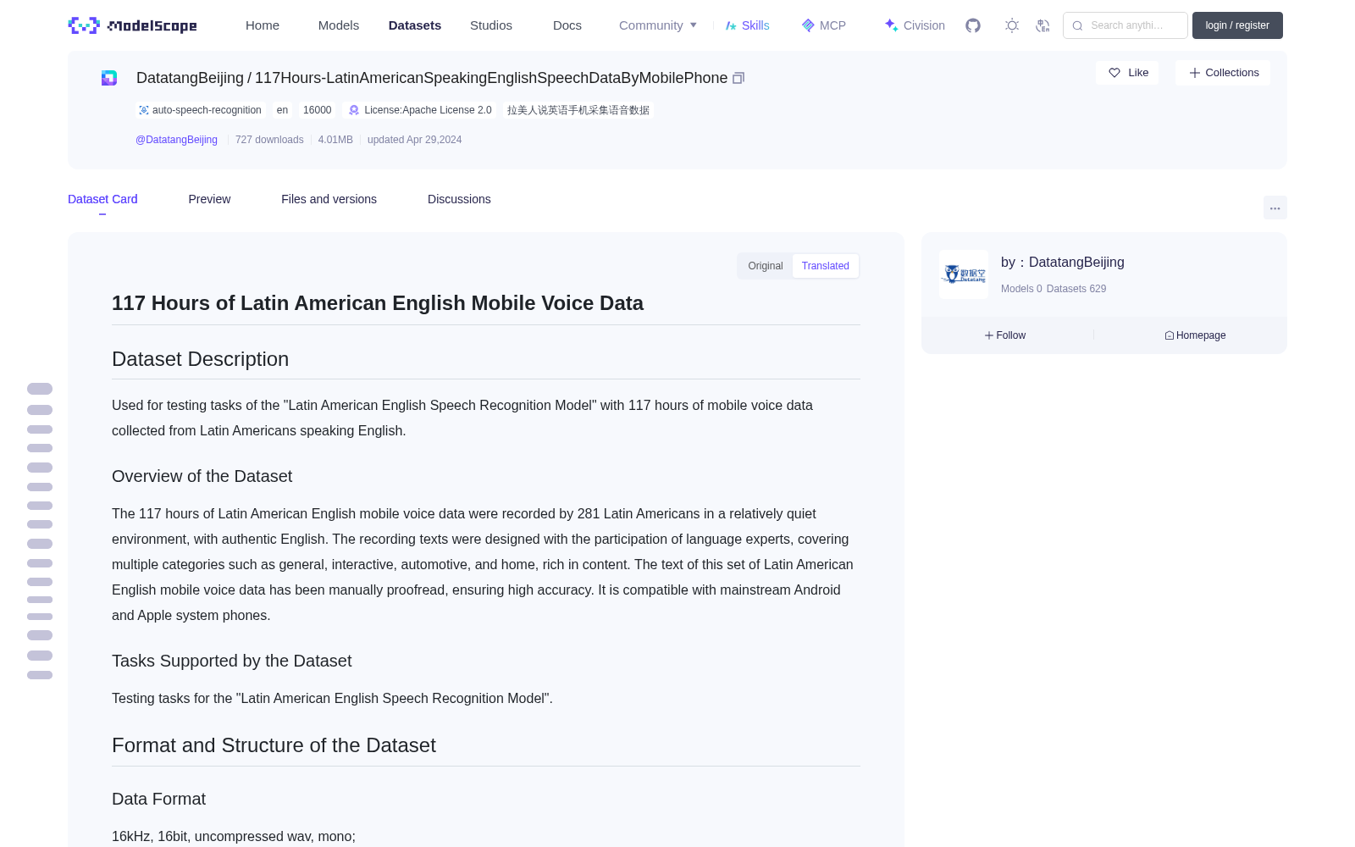
Task: Click the ModelScope logo
Action: [x=132, y=25]
